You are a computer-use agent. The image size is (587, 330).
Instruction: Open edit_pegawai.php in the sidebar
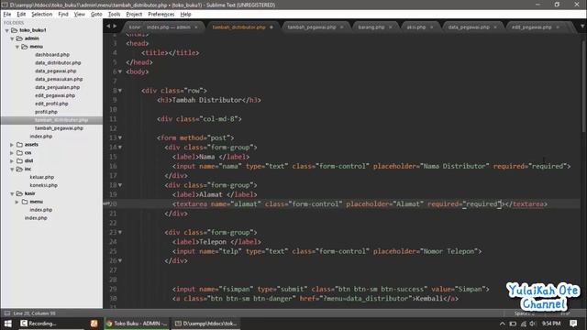click(55, 95)
